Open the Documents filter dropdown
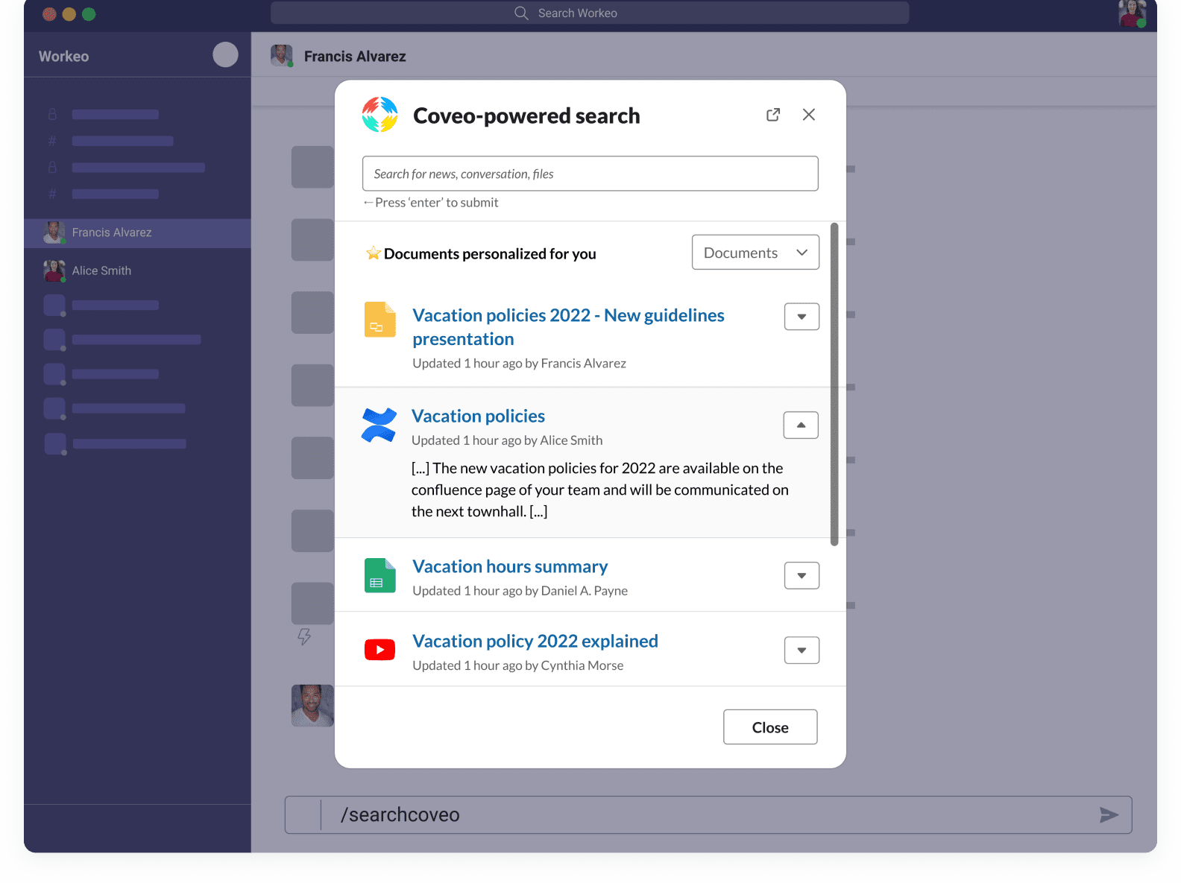The height and width of the screenshot is (883, 1181). click(x=755, y=253)
